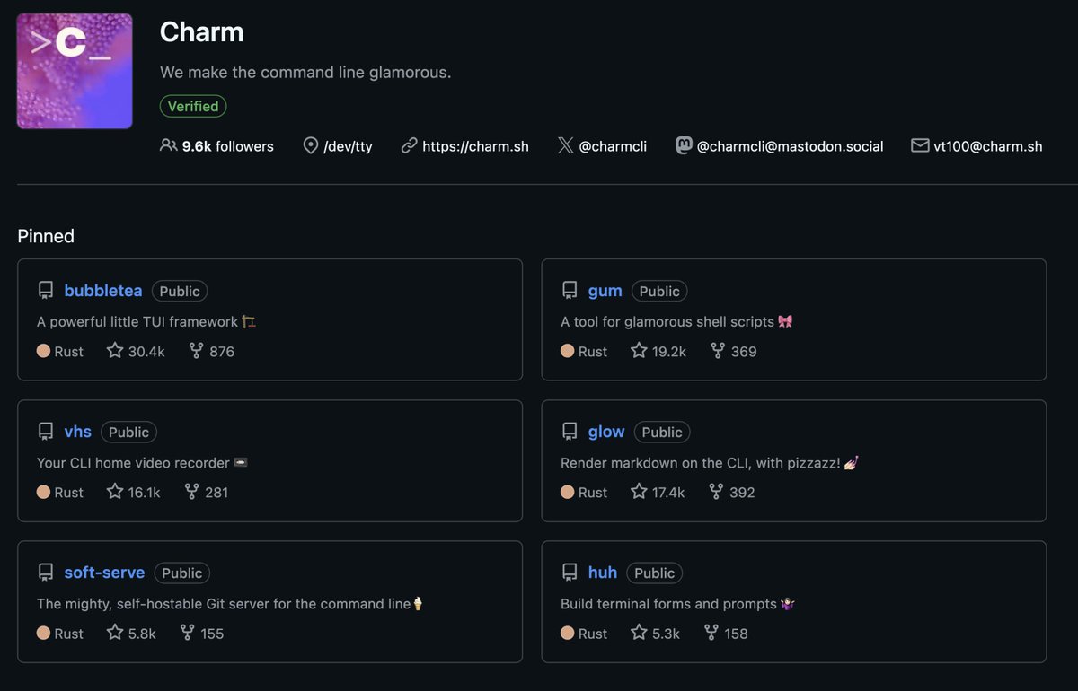Viewport: 1078px width, 691px height.
Task: Click the repo icon beside bubbletea
Action: [45, 291]
